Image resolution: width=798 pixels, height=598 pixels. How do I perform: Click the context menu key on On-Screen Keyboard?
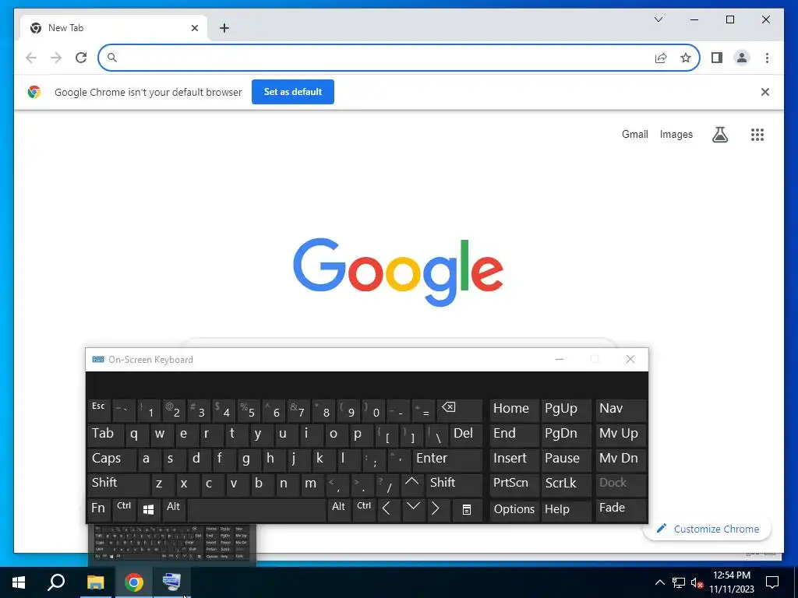point(466,509)
